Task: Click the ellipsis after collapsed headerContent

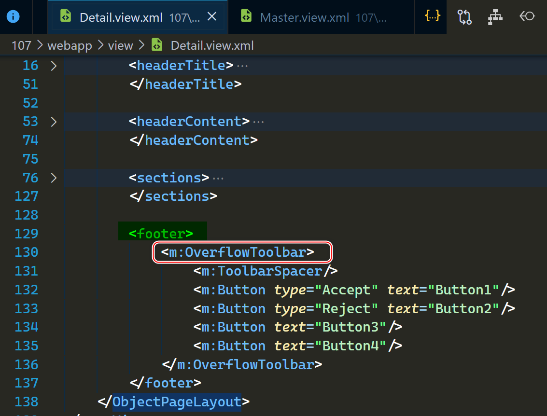Action: click(259, 122)
